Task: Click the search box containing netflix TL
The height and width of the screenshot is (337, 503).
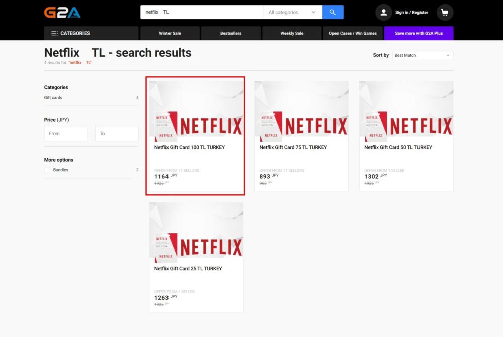Action: [x=202, y=12]
